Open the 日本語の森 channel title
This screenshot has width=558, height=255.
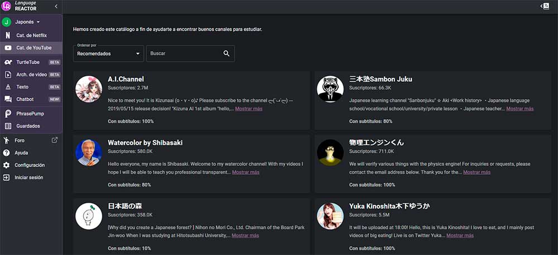pos(125,206)
